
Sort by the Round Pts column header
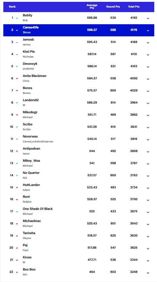point(113,7)
